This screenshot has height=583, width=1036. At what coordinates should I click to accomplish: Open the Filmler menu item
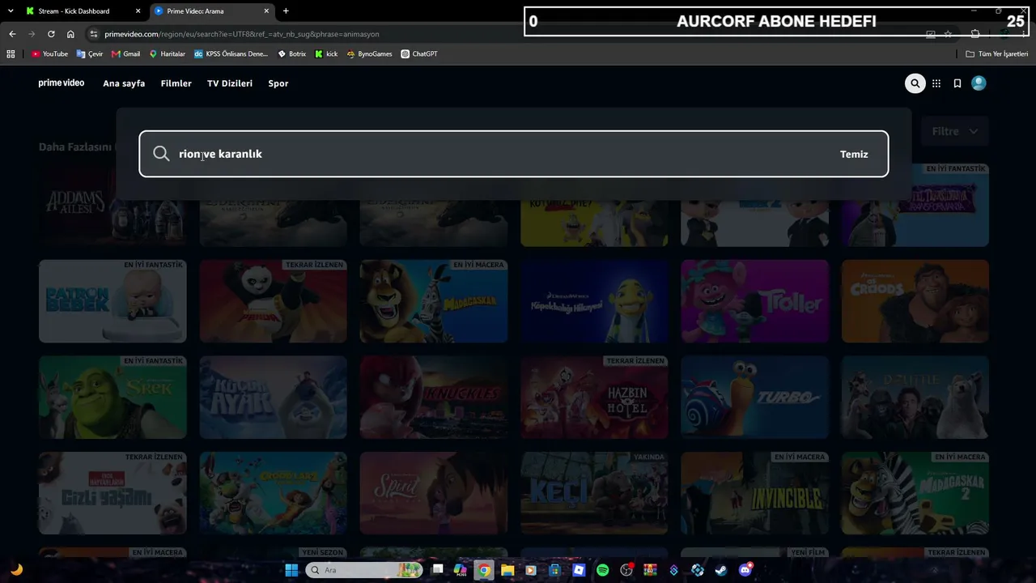176,83
